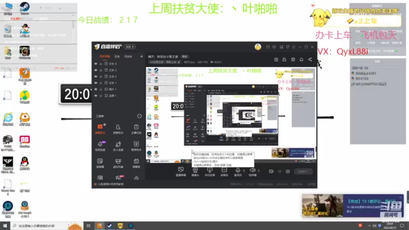
Task: Open the 房管助手 room manager tool
Action: 118,129
